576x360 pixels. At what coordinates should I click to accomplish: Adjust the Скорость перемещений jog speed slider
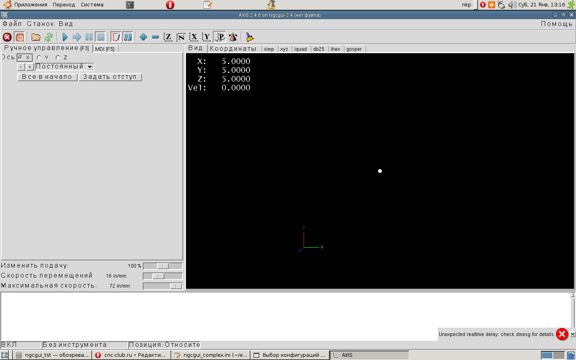[x=163, y=276]
